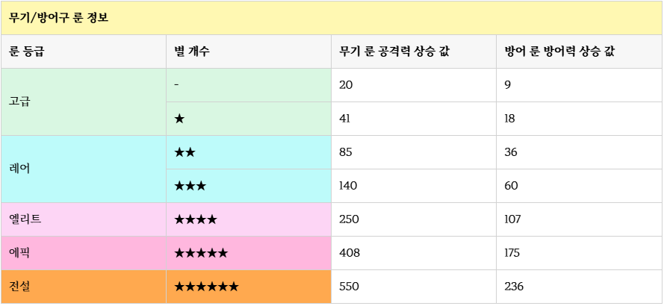The height and width of the screenshot is (306, 664).
Task: Select the 레어 grade cell
Action: click(x=84, y=169)
